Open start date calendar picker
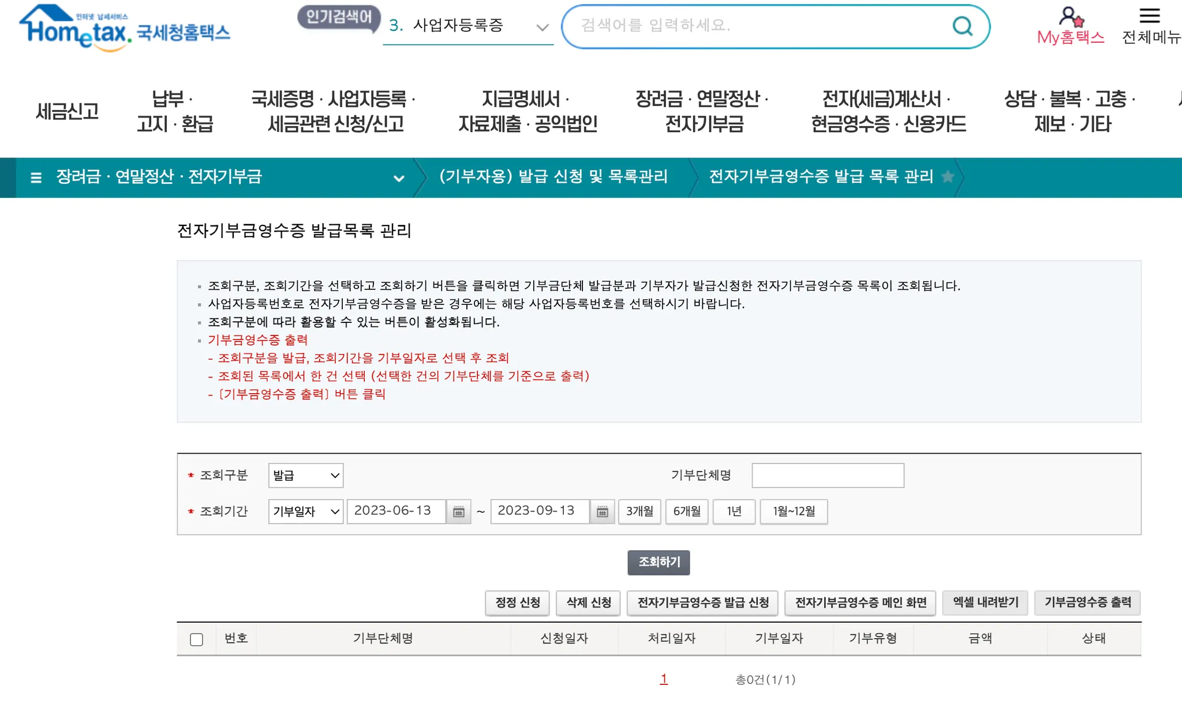1182x708 pixels. pos(459,512)
